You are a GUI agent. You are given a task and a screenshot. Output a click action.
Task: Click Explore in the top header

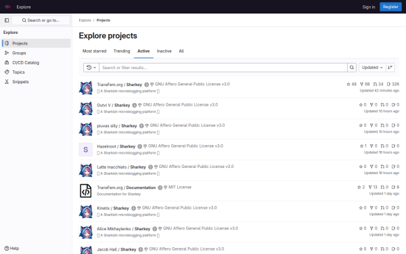click(24, 7)
